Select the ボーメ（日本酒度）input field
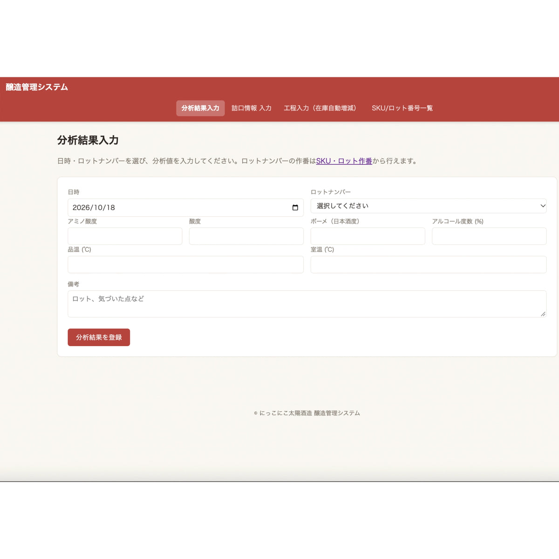The width and height of the screenshot is (559, 559). coord(368,236)
